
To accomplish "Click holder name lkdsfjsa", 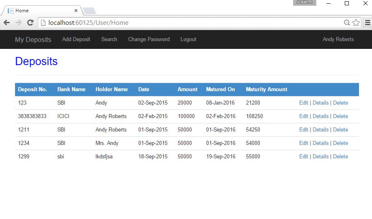I will pos(104,157).
